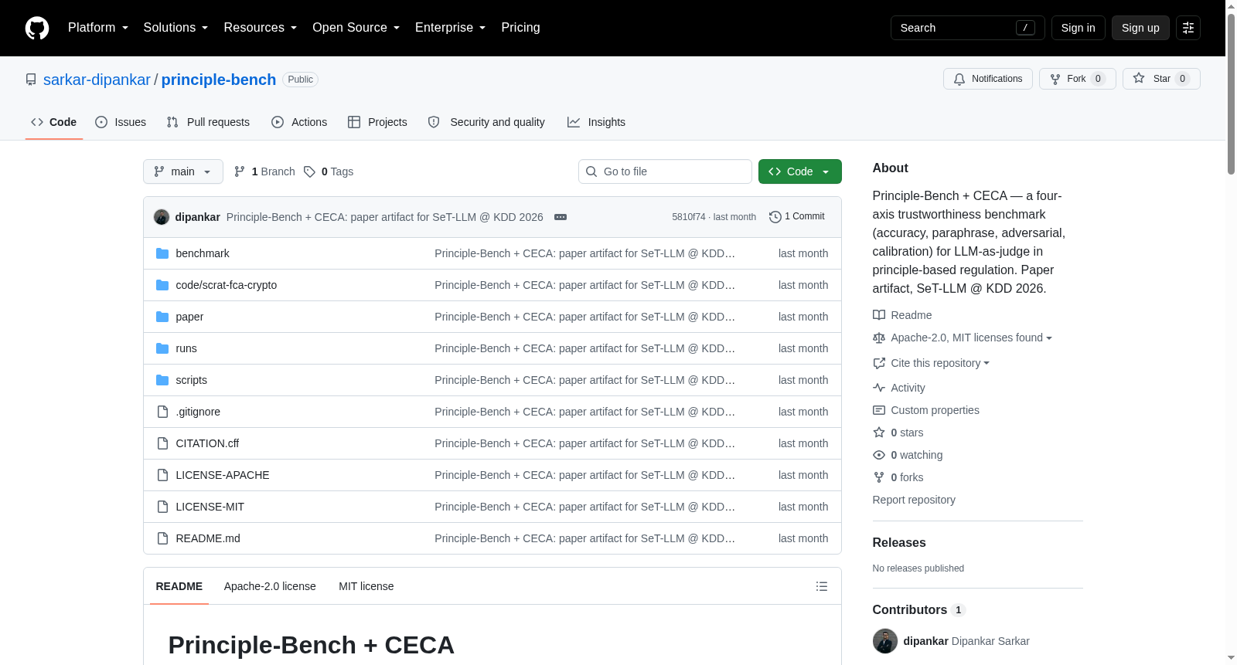Screen dimensions: 1237x665
Task: Open the Pricing link in the header
Action: tap(520, 28)
